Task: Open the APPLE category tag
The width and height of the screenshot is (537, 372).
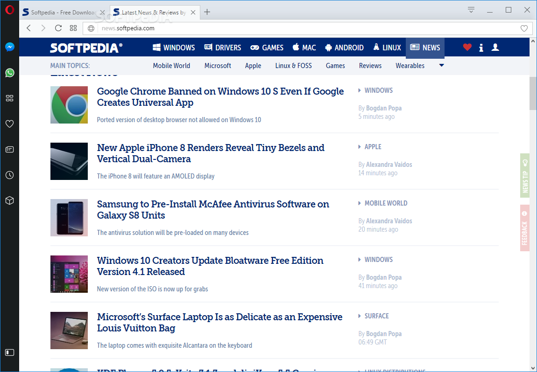Action: point(373,147)
